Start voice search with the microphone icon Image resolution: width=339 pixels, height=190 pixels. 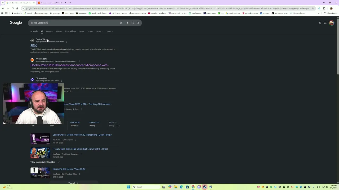127,23
